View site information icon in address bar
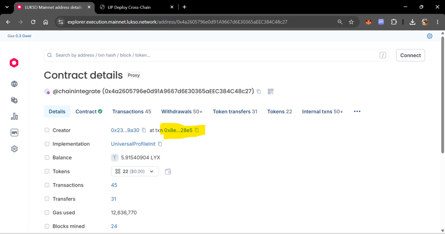This screenshot has height=234, width=445. [x=60, y=22]
